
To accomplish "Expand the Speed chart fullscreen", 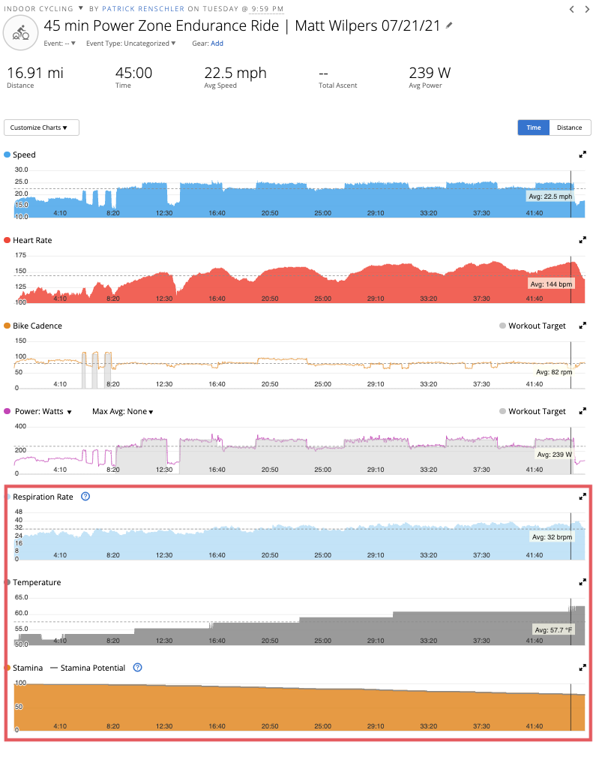I will tap(583, 155).
